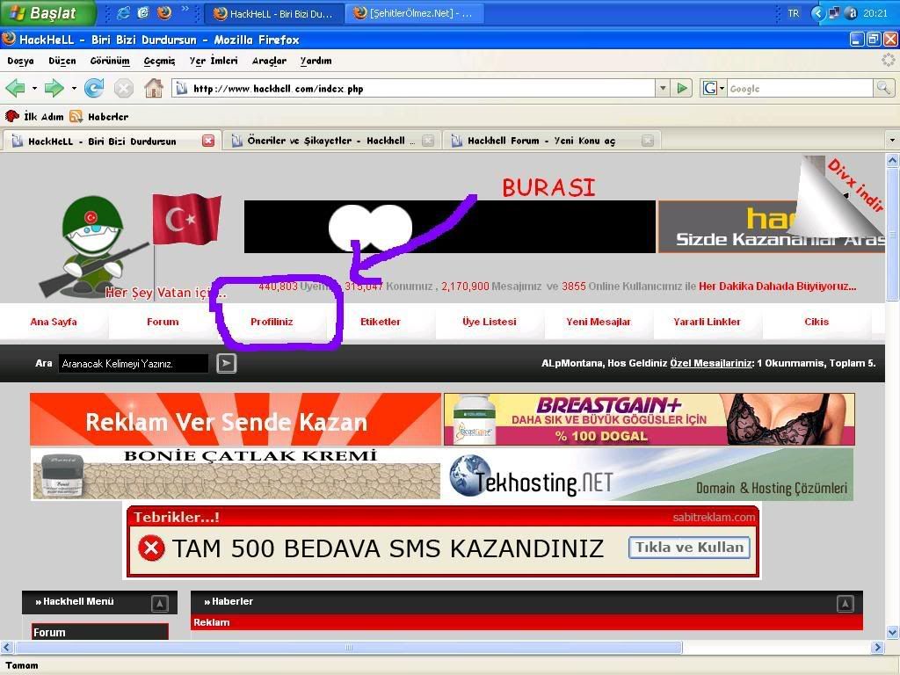This screenshot has width=900, height=675.
Task: Open the Yardım menu
Action: 316,61
